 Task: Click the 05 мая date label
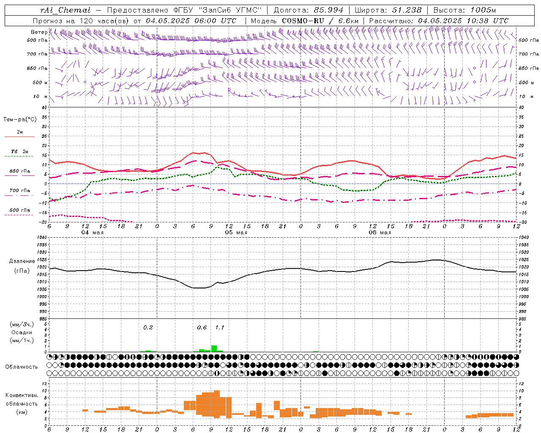coord(236,233)
